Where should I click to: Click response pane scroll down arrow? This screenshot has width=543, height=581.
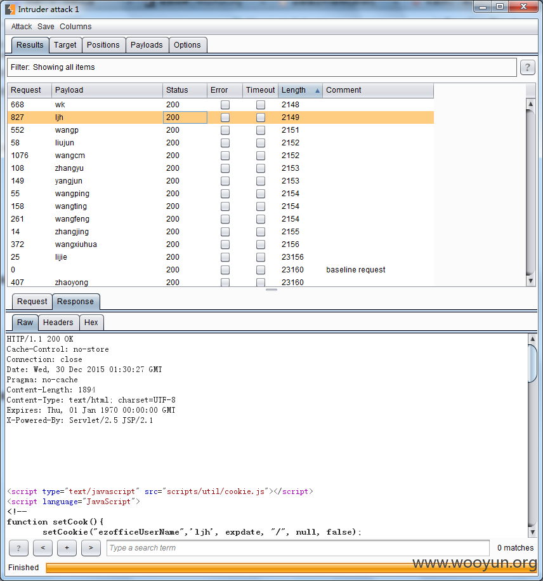coord(532,532)
